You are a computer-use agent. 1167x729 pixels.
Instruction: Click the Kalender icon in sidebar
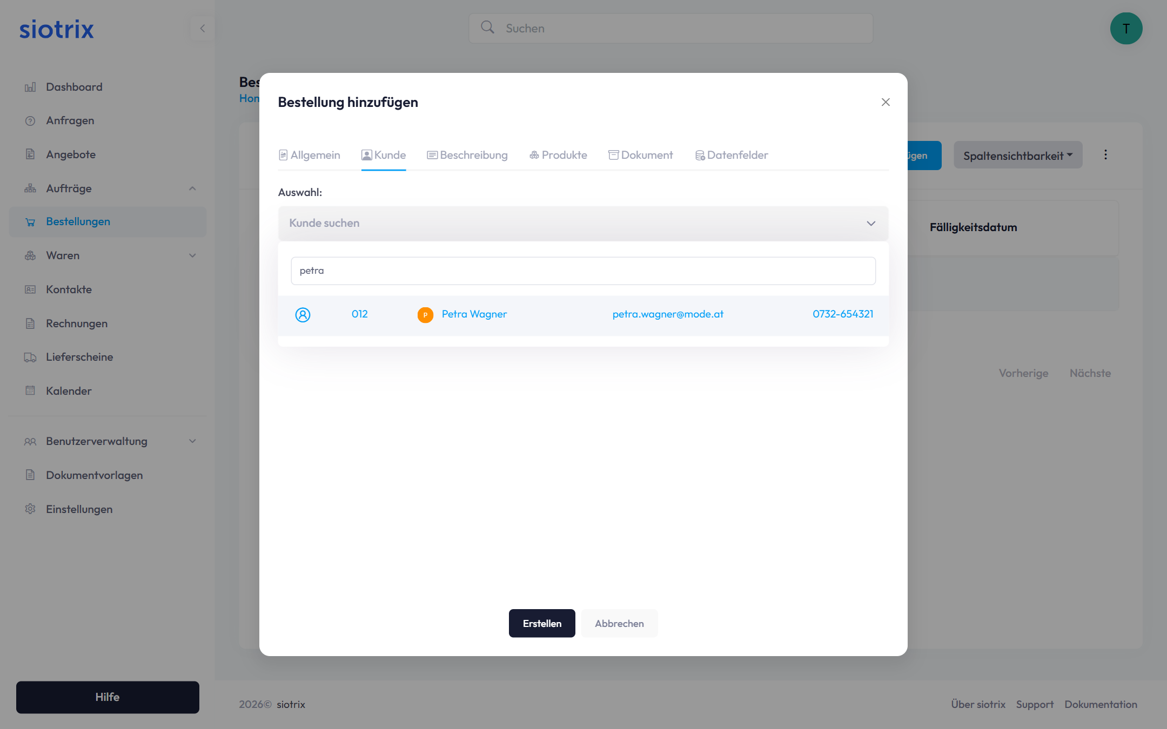click(x=30, y=391)
